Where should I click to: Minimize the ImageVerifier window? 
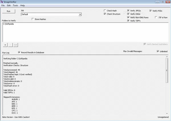[158, 2]
